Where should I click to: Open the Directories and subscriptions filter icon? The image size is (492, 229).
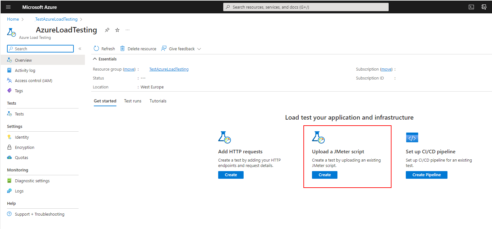(484, 7)
